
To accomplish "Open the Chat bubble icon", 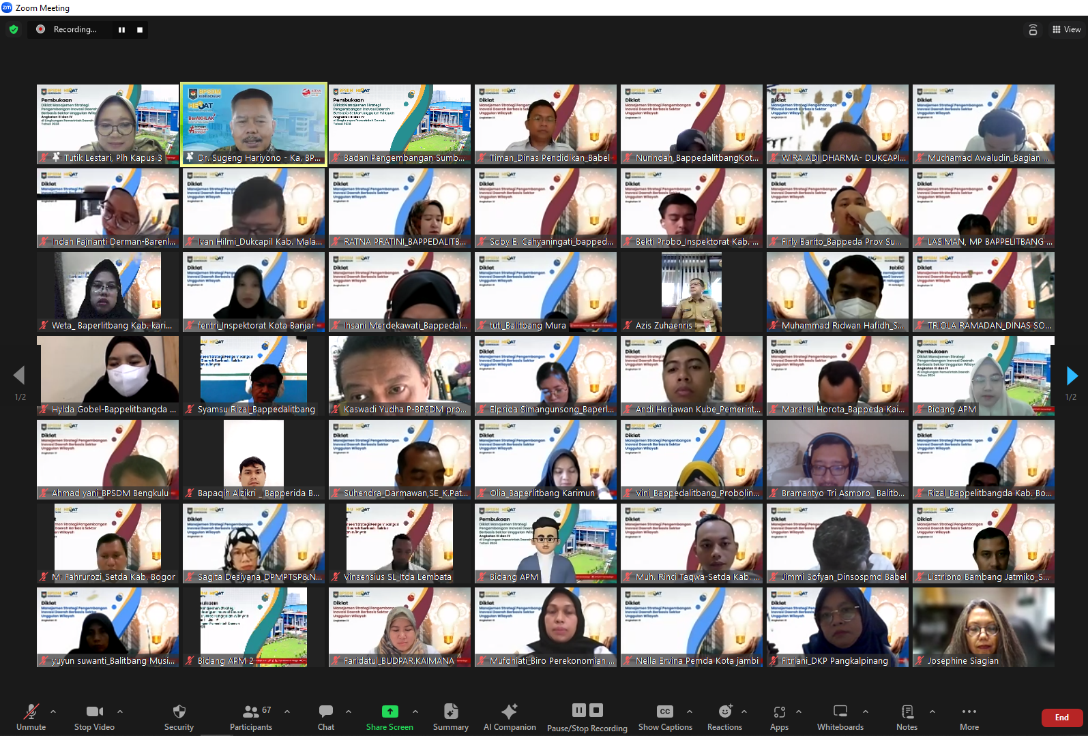I will (x=326, y=711).
